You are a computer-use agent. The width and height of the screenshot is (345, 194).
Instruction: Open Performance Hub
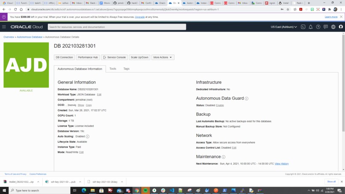pos(88,57)
